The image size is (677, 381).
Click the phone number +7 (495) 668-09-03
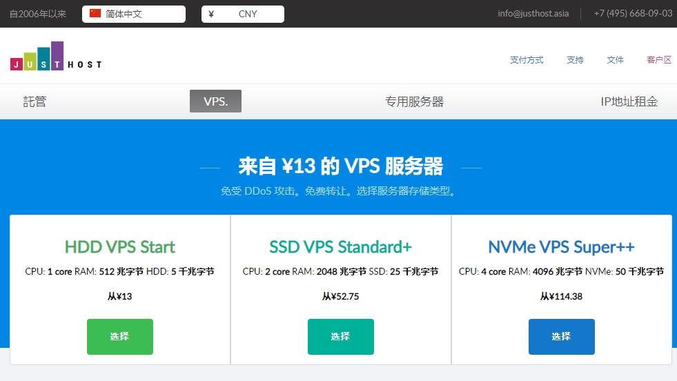[633, 13]
